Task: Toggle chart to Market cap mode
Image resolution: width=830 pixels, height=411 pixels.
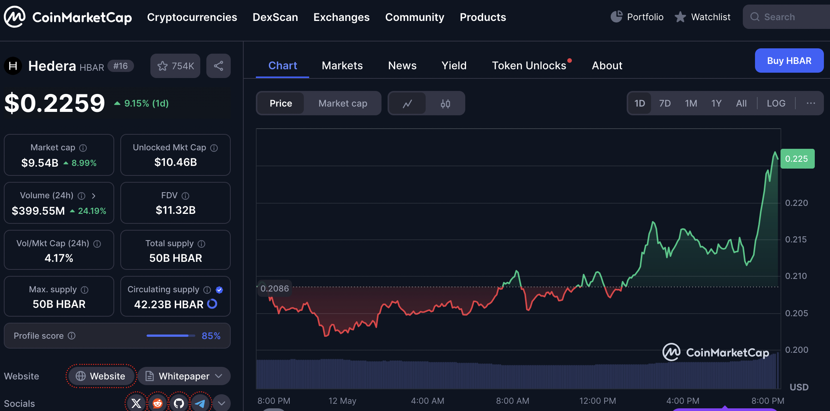Action: tap(343, 104)
